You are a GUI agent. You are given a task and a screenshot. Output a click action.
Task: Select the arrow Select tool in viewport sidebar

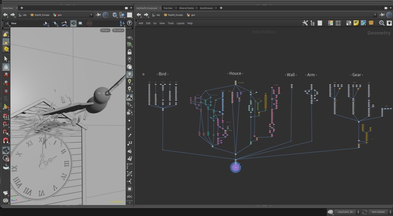(6, 59)
